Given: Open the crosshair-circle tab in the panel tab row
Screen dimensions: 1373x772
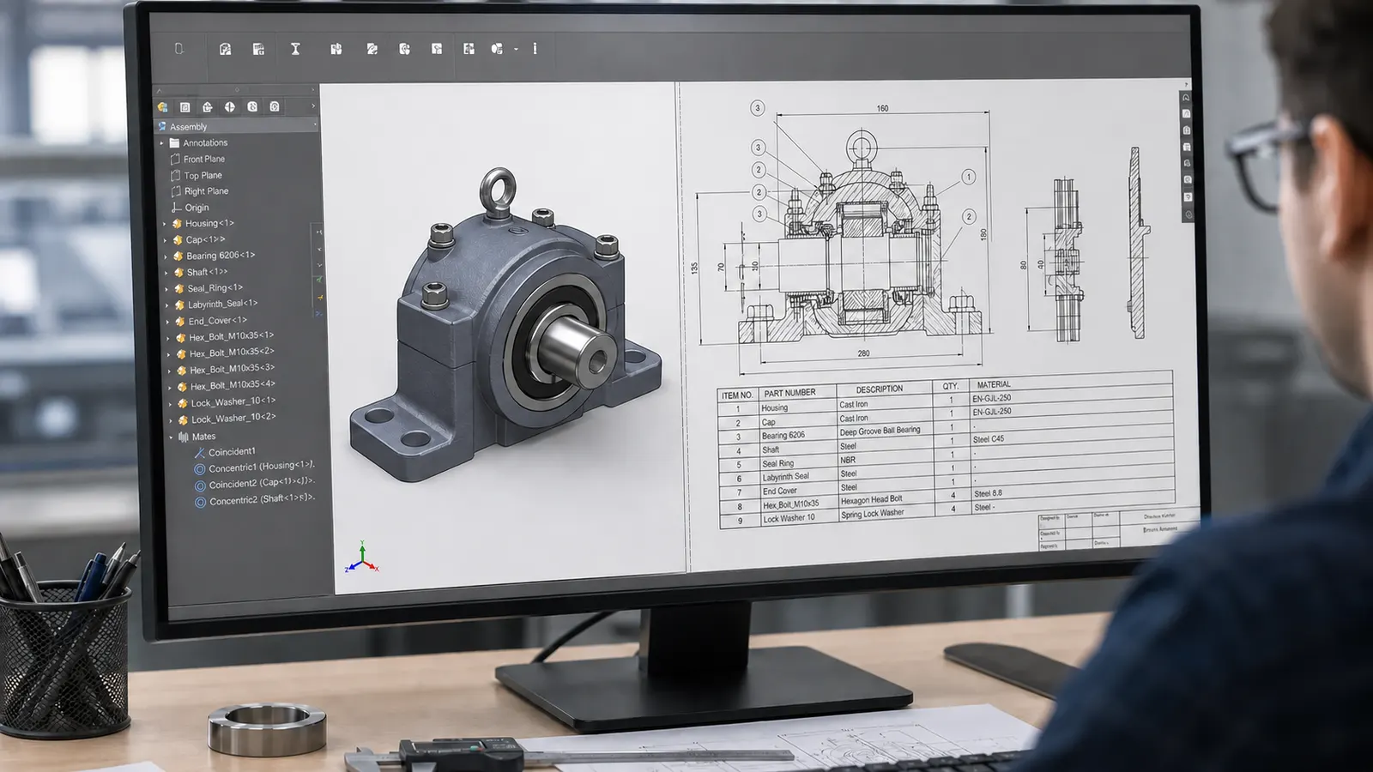Looking at the screenshot, I should (229, 107).
